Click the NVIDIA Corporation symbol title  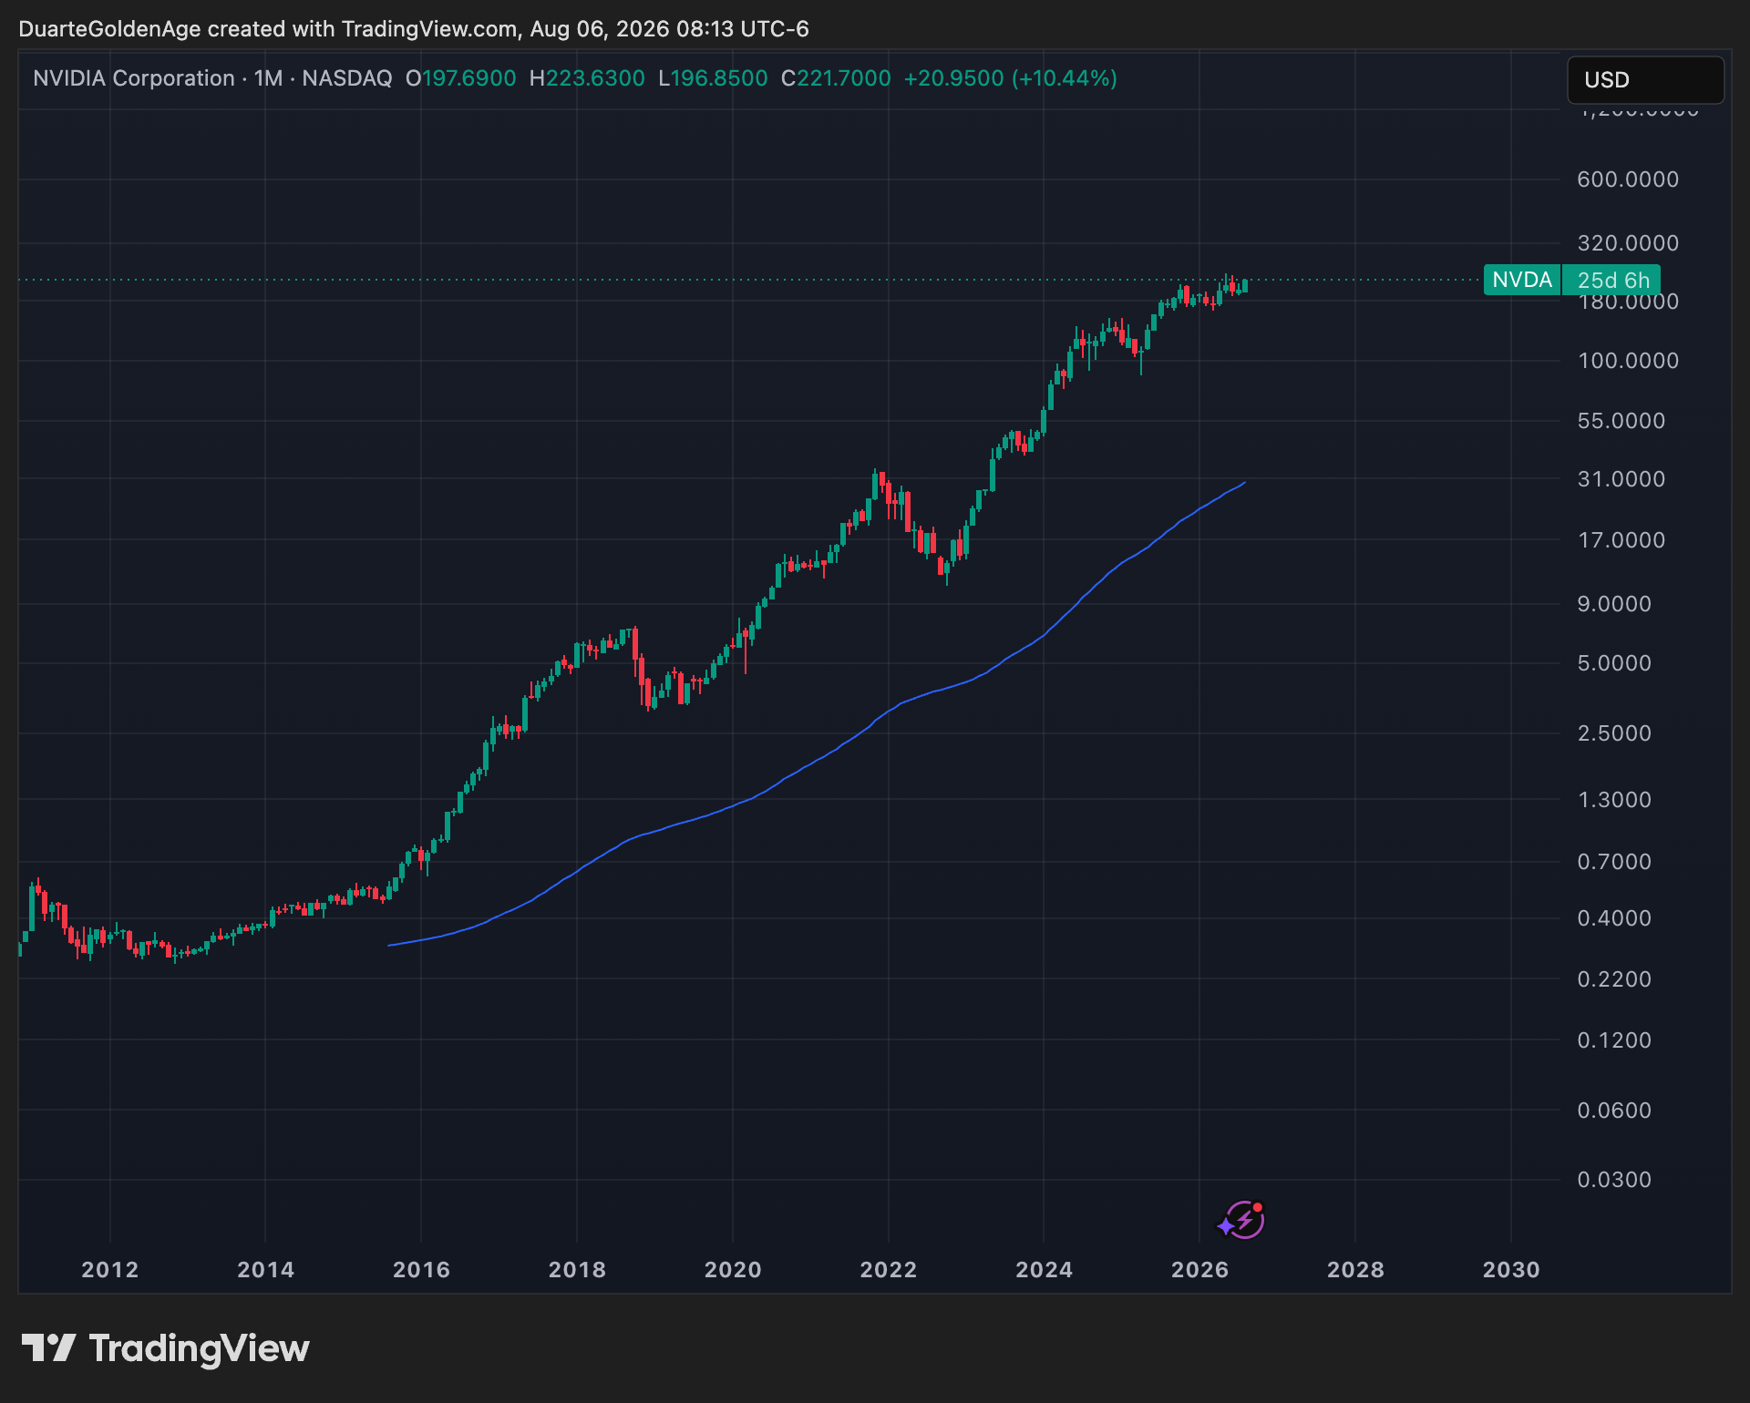tap(134, 78)
